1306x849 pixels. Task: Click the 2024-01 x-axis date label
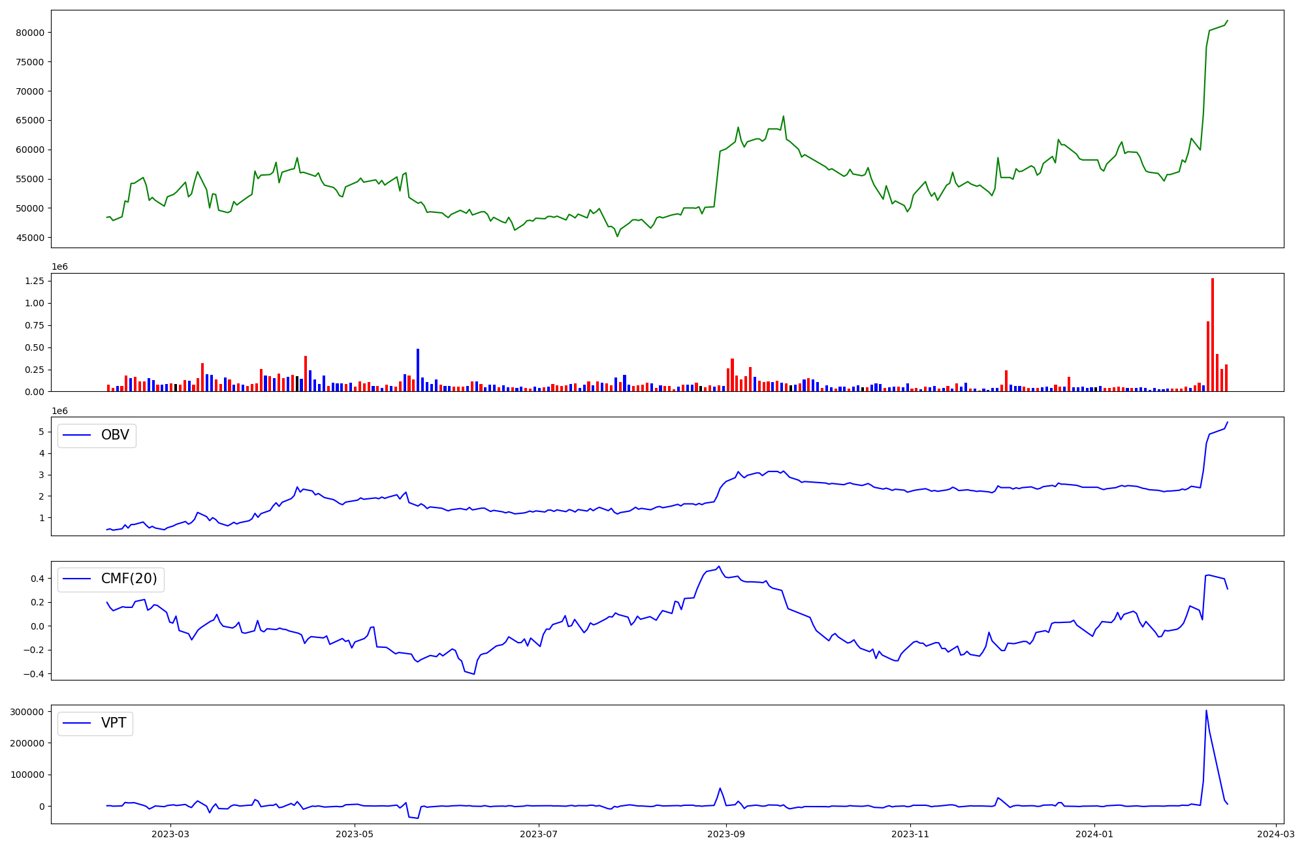1094,834
